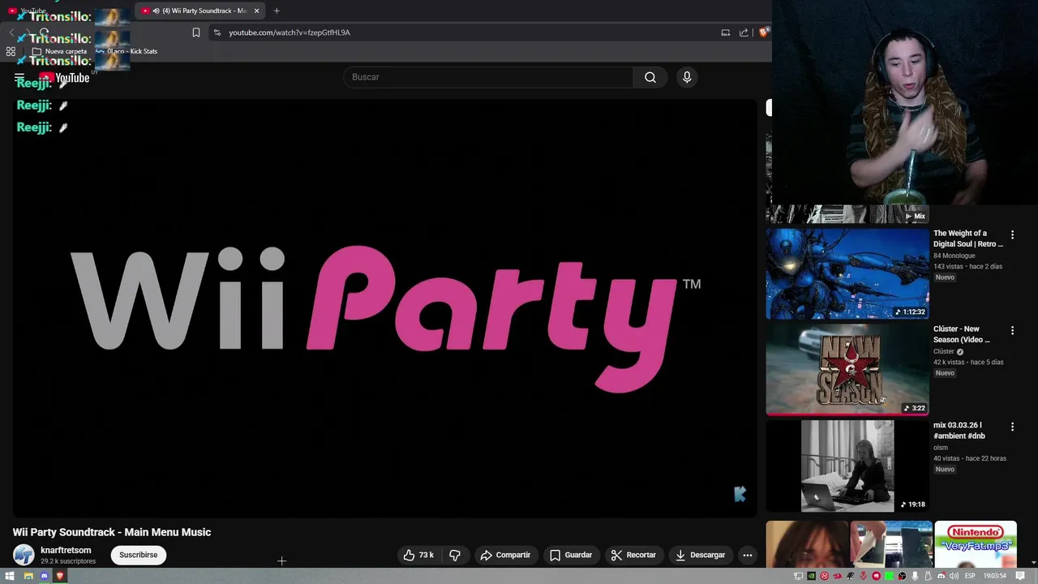The height and width of the screenshot is (584, 1038).
Task: Open the Windows notification center icon
Action: (x=1020, y=576)
